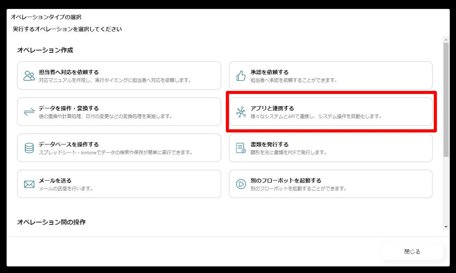This screenshot has height=273, width=456.
Task: Click the network node icon for アプリと連携する
Action: tap(241, 112)
